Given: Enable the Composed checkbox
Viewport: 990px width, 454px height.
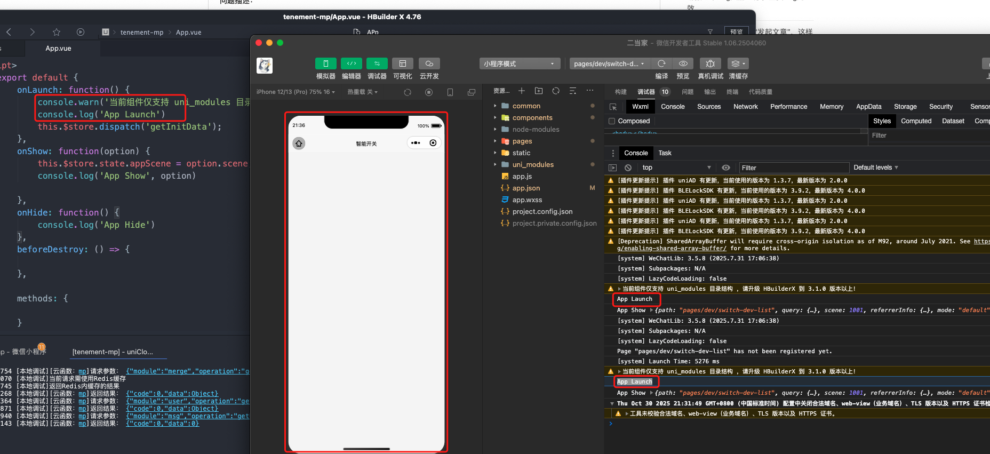Looking at the screenshot, I should click(612, 121).
